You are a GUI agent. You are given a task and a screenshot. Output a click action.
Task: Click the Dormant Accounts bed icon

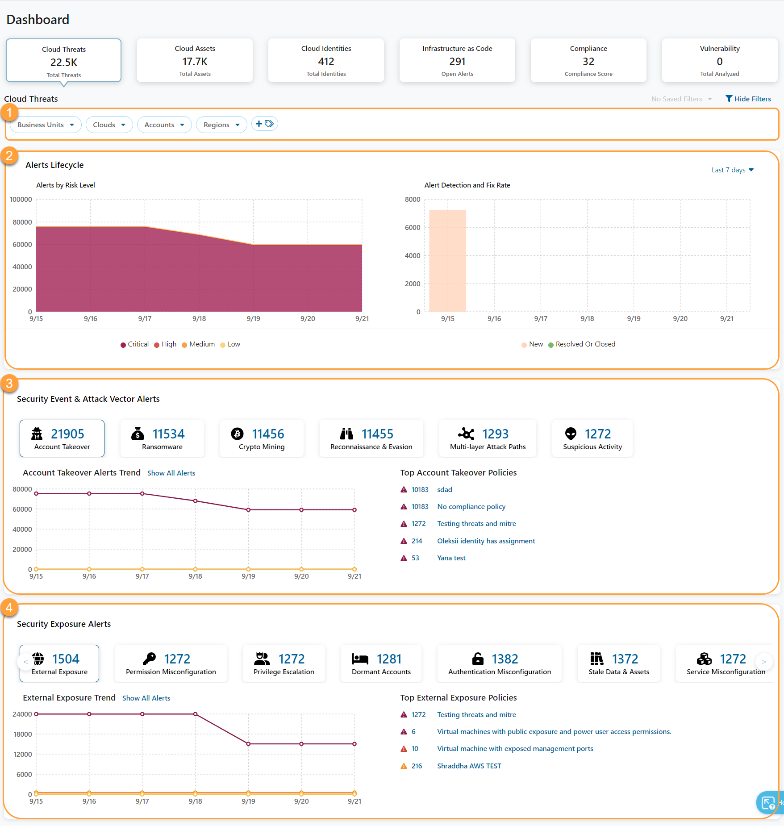pos(360,659)
